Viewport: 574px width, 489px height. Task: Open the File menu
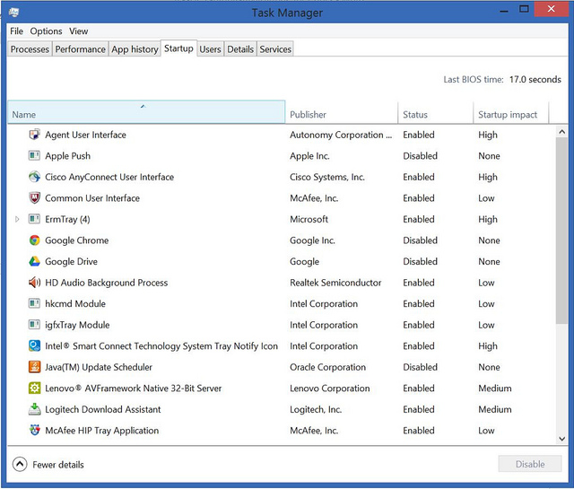click(16, 31)
